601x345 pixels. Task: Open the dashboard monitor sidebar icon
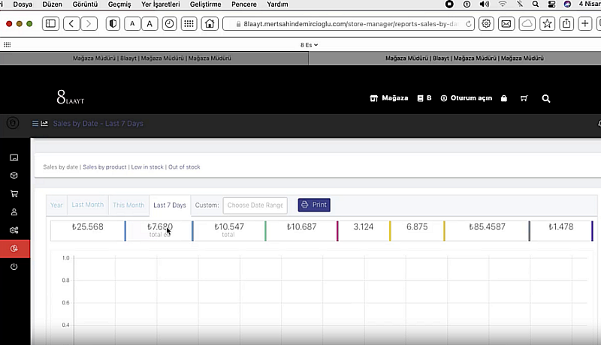14,157
